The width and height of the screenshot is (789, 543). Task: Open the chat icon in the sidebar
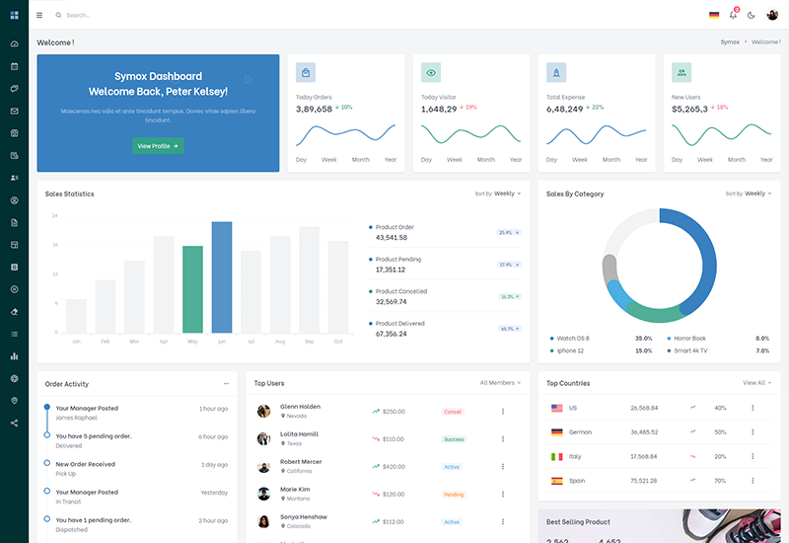tap(14, 89)
